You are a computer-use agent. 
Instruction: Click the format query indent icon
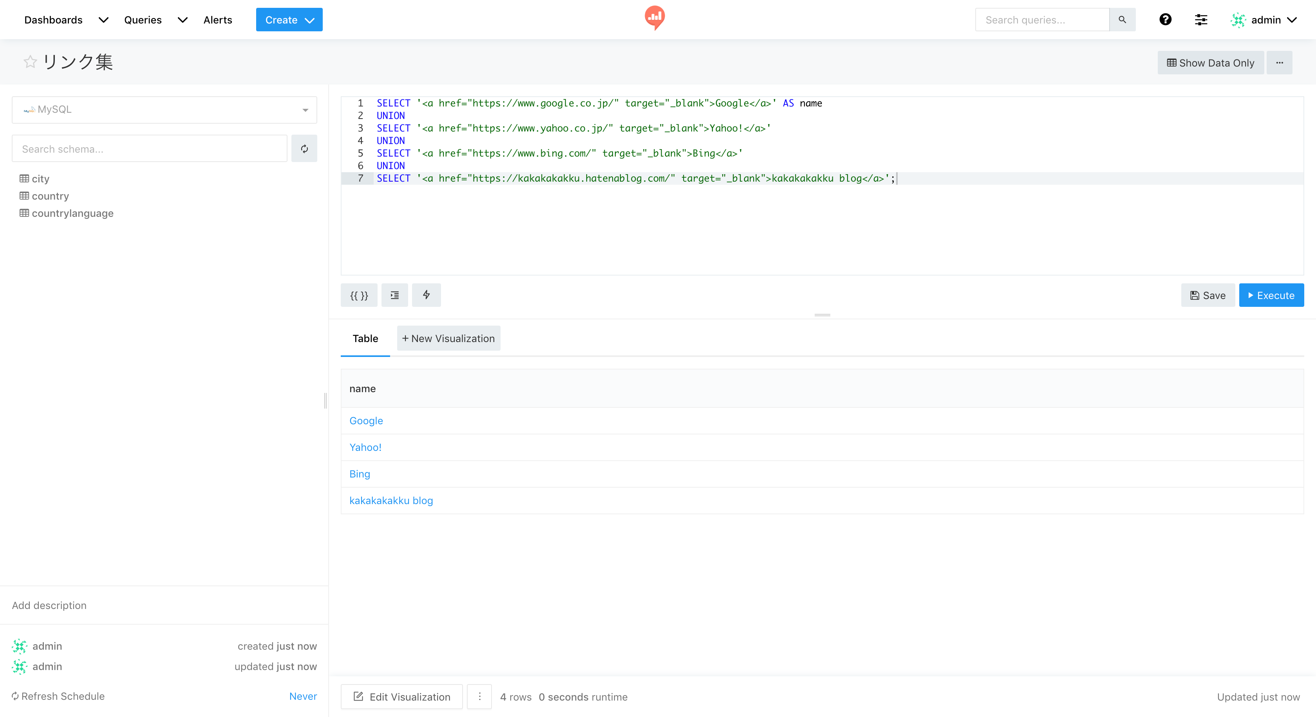click(394, 295)
